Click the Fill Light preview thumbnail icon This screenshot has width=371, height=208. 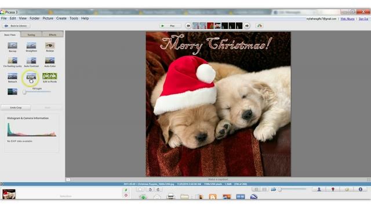[12, 91]
